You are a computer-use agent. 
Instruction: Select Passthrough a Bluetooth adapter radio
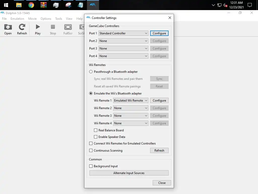[x=91, y=71]
